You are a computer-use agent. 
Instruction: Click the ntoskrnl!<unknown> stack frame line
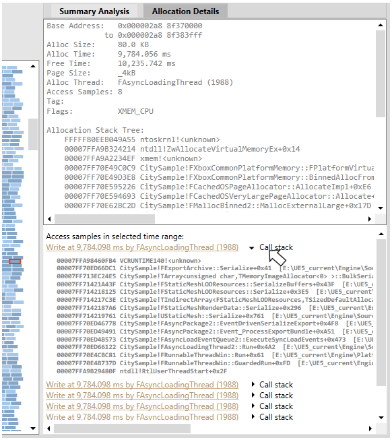(142, 139)
